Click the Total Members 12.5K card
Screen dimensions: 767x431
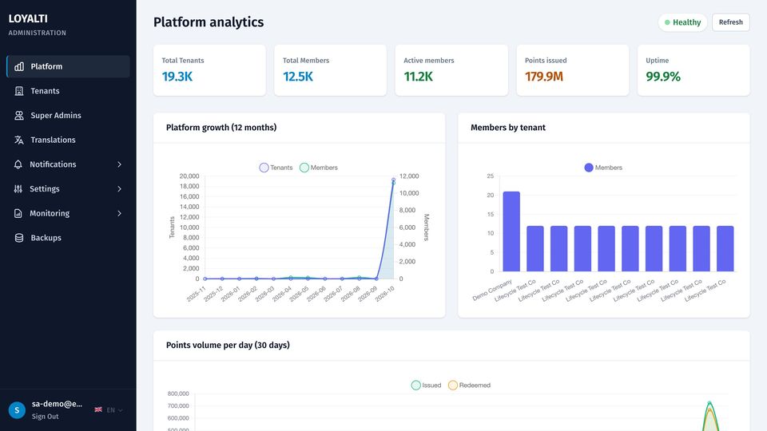tap(330, 70)
